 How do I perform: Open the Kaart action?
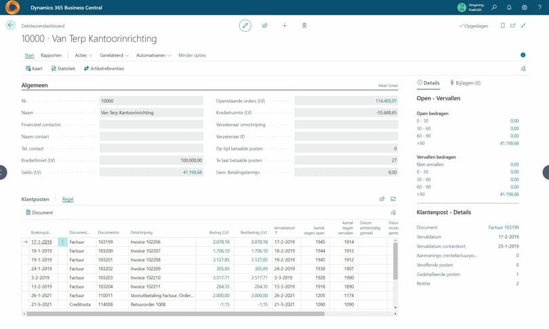tap(34, 68)
